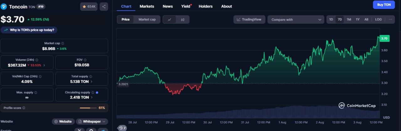This screenshot has height=131, width=401.
Task: Click the 4.09% Vol/Mkt Cap value
Action: pos(27,81)
